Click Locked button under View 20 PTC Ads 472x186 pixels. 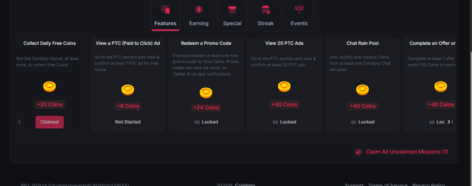(x=284, y=122)
